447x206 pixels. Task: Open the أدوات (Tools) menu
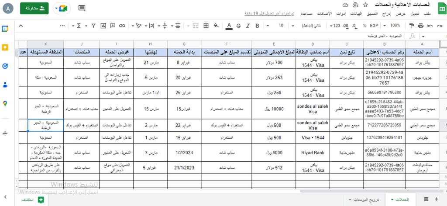tap(340, 13)
